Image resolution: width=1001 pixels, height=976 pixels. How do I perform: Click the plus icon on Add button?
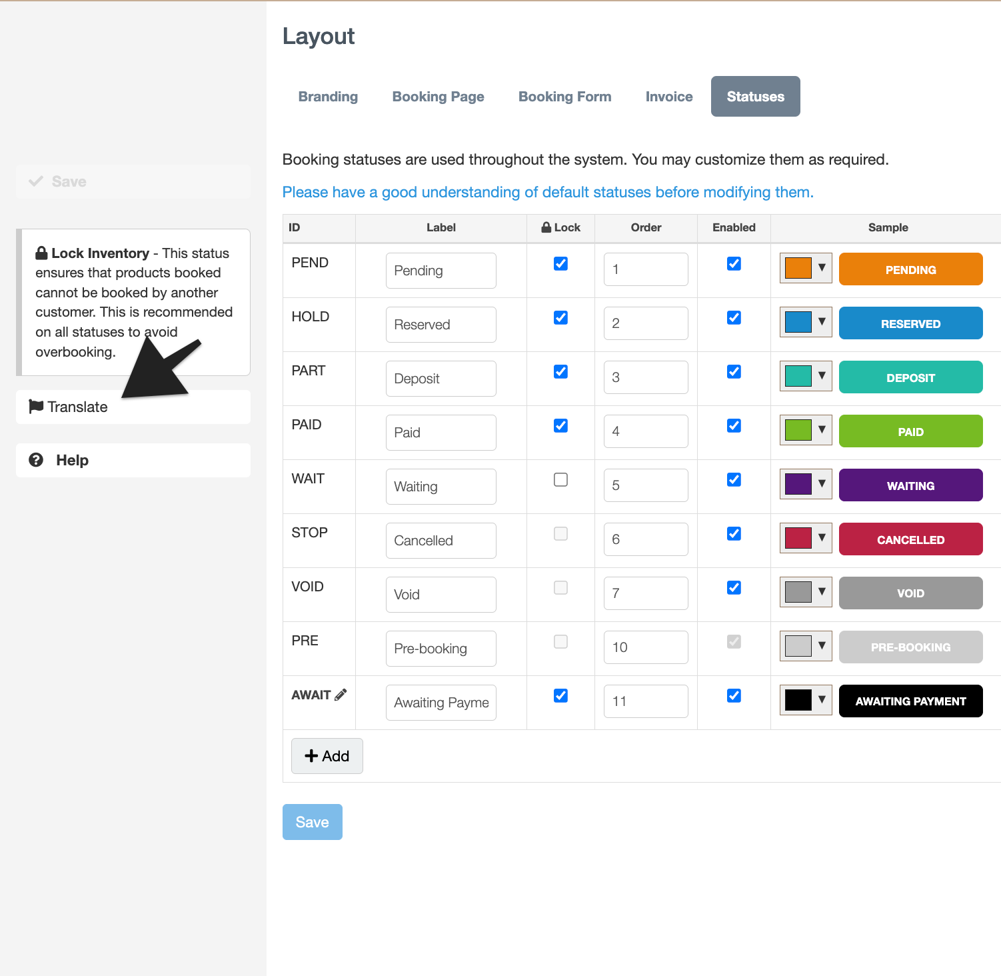click(311, 756)
